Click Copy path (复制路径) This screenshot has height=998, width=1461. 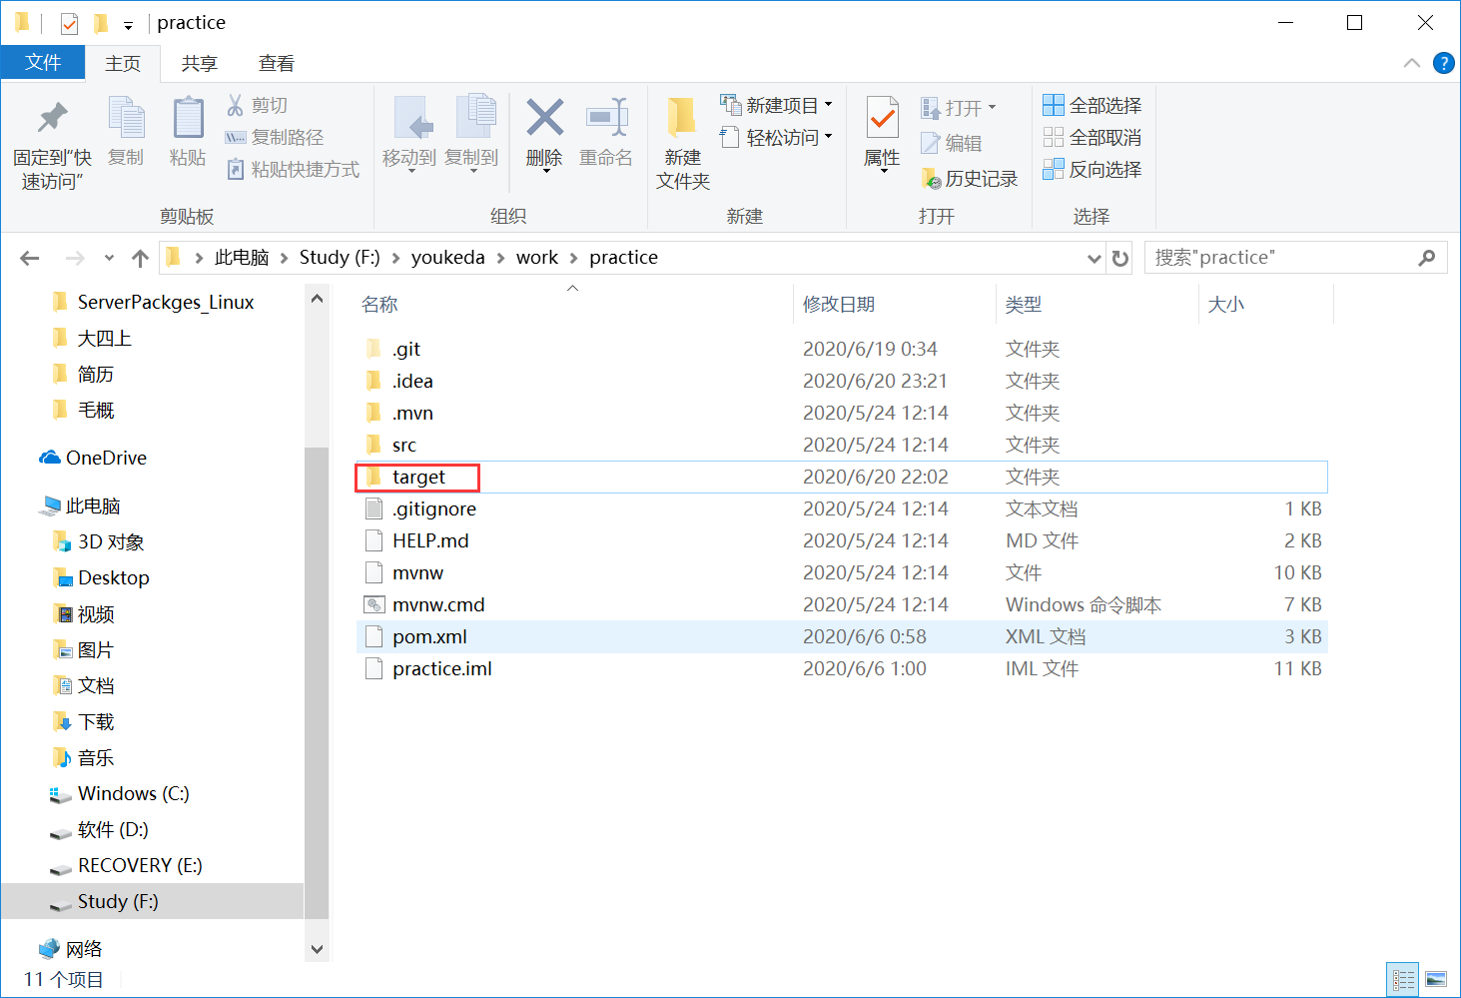[275, 137]
